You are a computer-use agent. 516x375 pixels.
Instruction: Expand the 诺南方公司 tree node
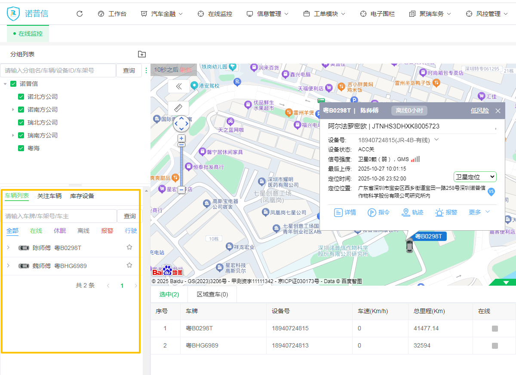tap(13, 110)
